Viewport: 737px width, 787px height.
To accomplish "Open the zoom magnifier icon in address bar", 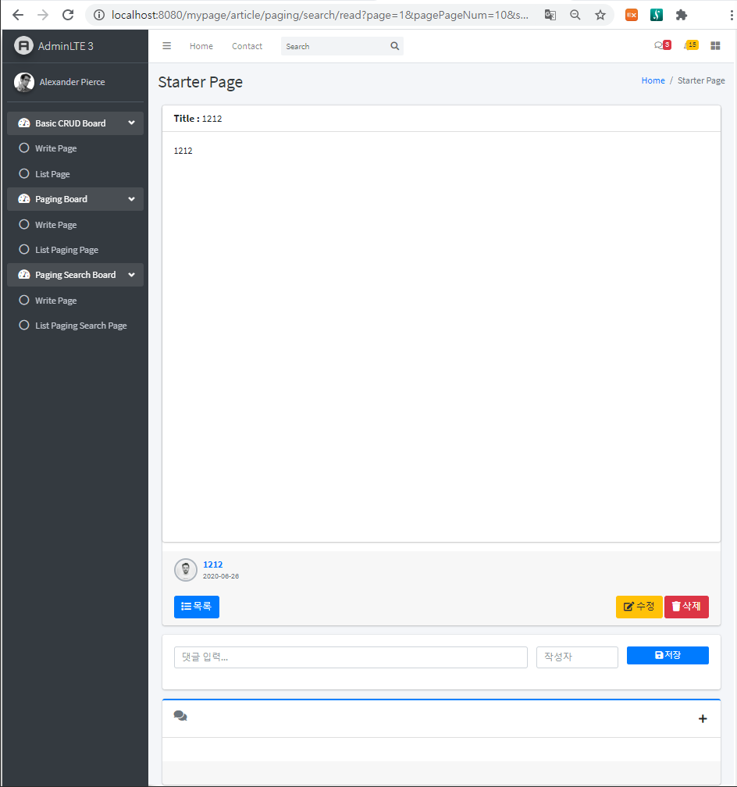I will [x=575, y=15].
